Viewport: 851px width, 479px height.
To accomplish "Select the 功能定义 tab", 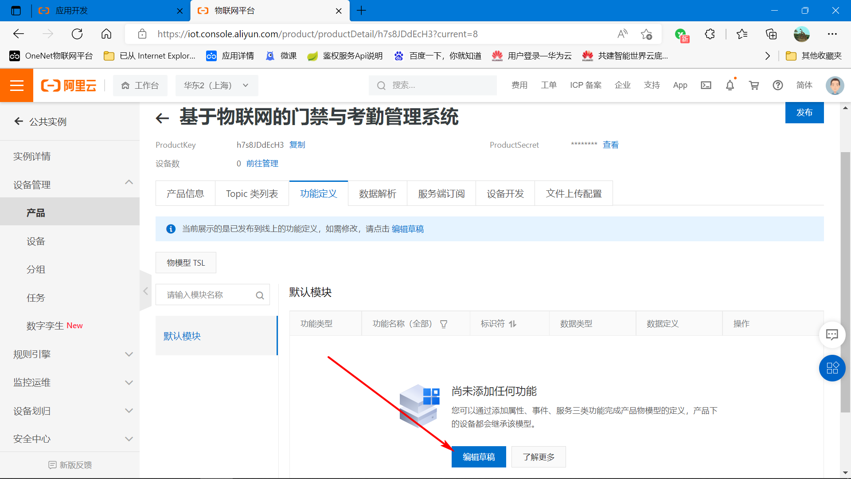I will [x=318, y=194].
